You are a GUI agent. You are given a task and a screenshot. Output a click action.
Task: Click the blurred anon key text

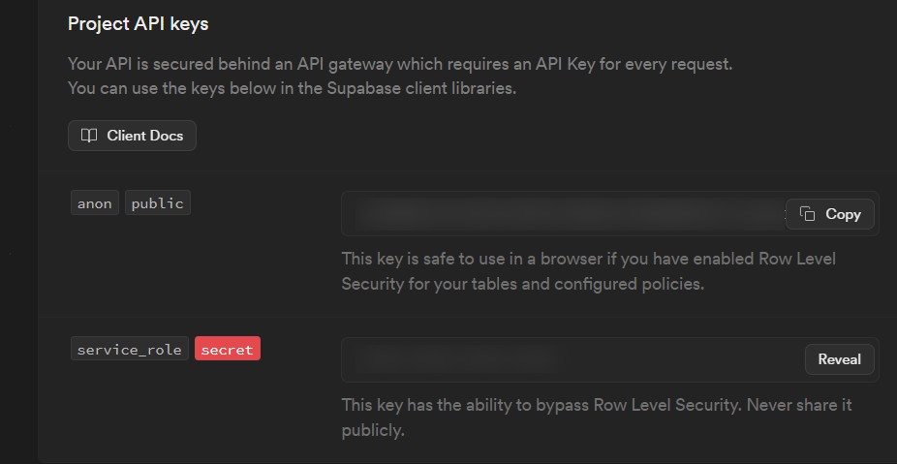click(x=570, y=214)
